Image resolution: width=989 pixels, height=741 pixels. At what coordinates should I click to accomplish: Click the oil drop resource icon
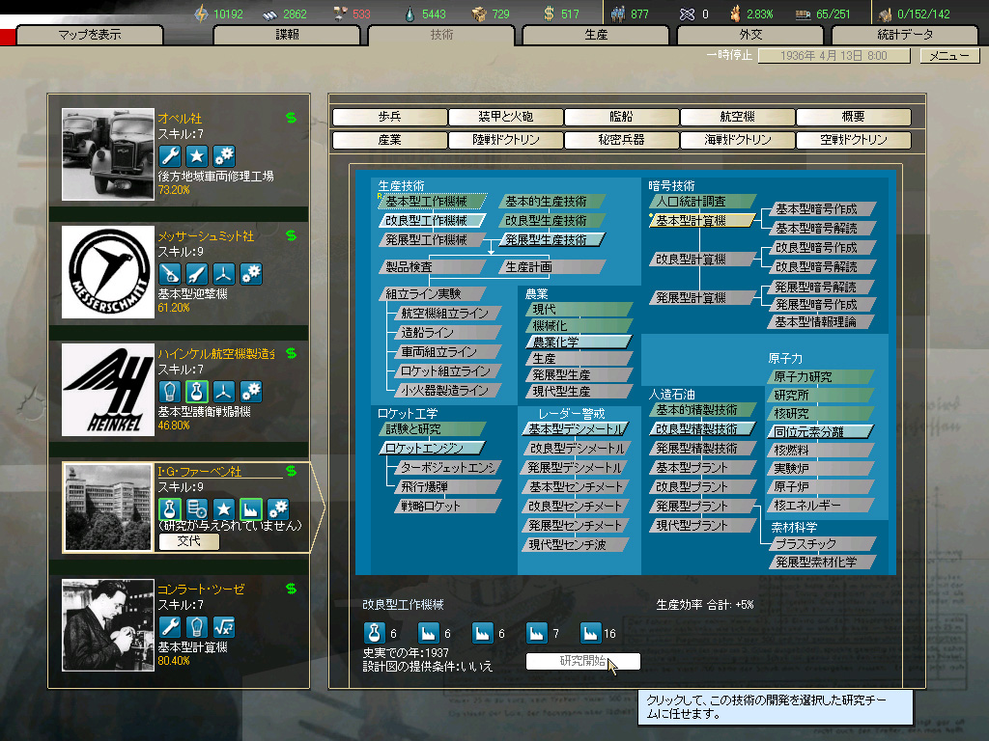[410, 14]
